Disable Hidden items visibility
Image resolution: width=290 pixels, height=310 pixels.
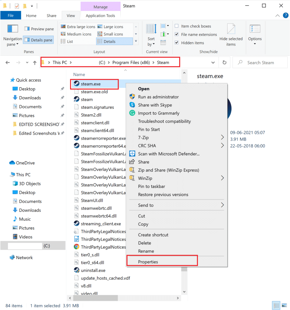(x=176, y=43)
